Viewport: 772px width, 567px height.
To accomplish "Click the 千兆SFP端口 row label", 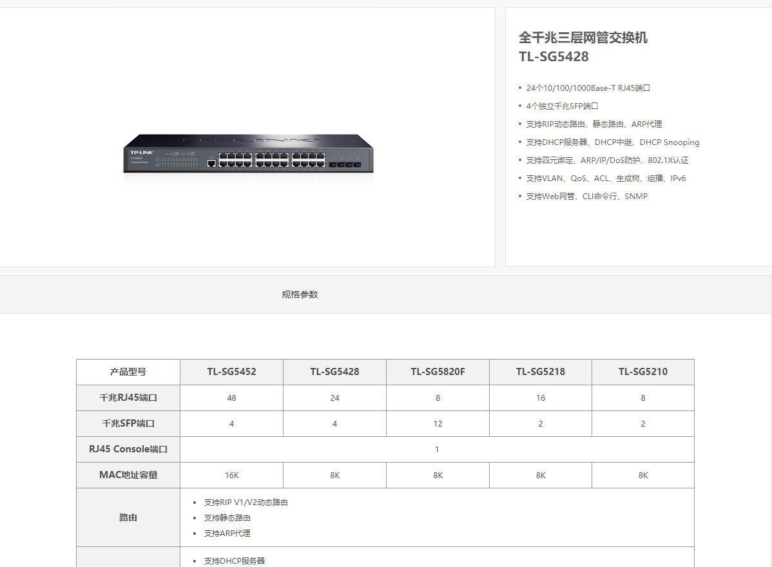I will tap(128, 423).
